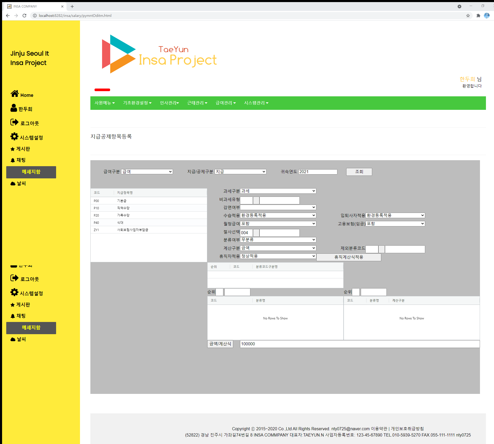Click the amount field showing 100000
The height and width of the screenshot is (444, 494).
point(360,344)
